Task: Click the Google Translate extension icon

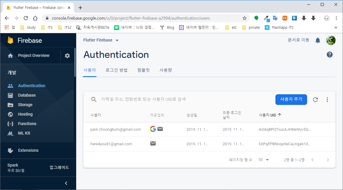Action: click(275, 18)
